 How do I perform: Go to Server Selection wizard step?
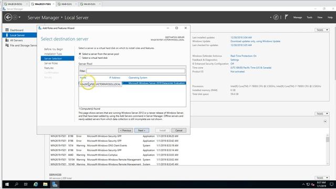click(x=57, y=58)
